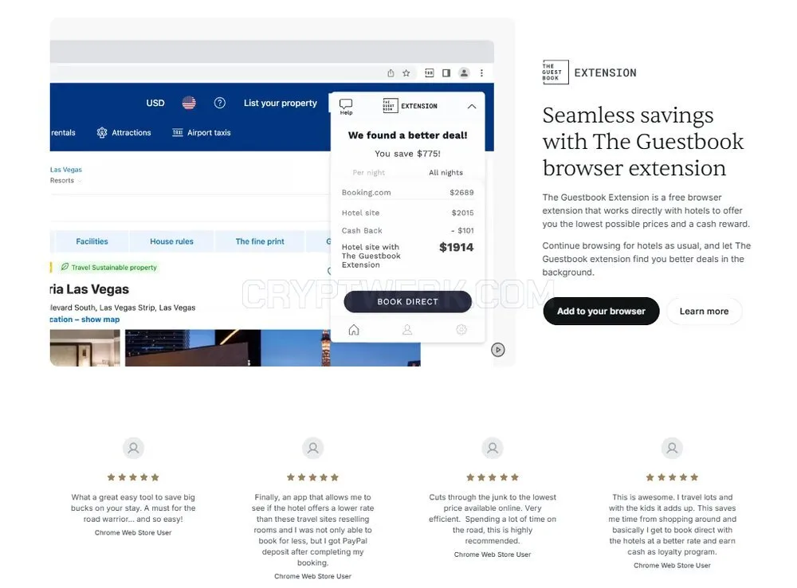Click the BOOK DIRECT button
The width and height of the screenshot is (797, 588).
[x=407, y=302]
